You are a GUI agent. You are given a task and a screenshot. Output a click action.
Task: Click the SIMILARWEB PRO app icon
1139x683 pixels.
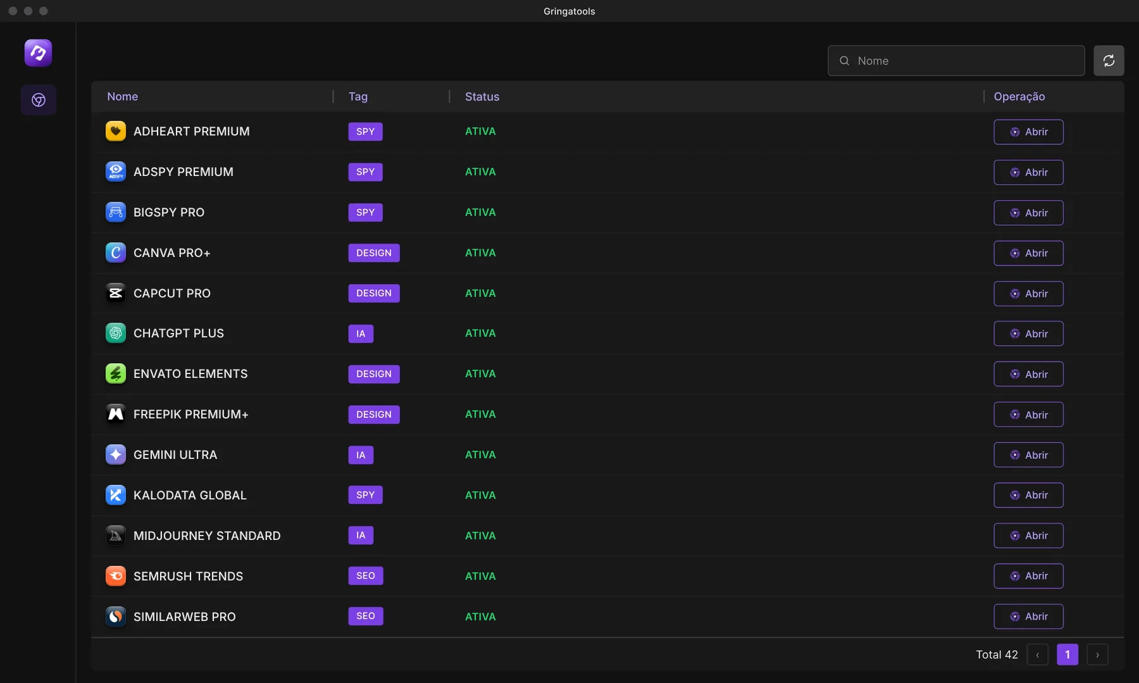click(116, 617)
